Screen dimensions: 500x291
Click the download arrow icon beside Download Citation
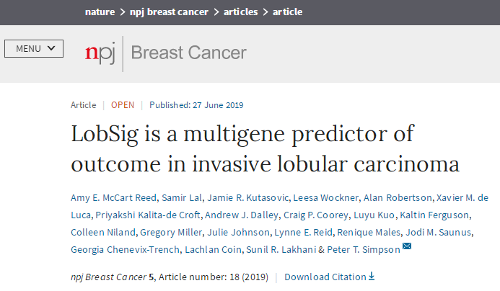372,277
